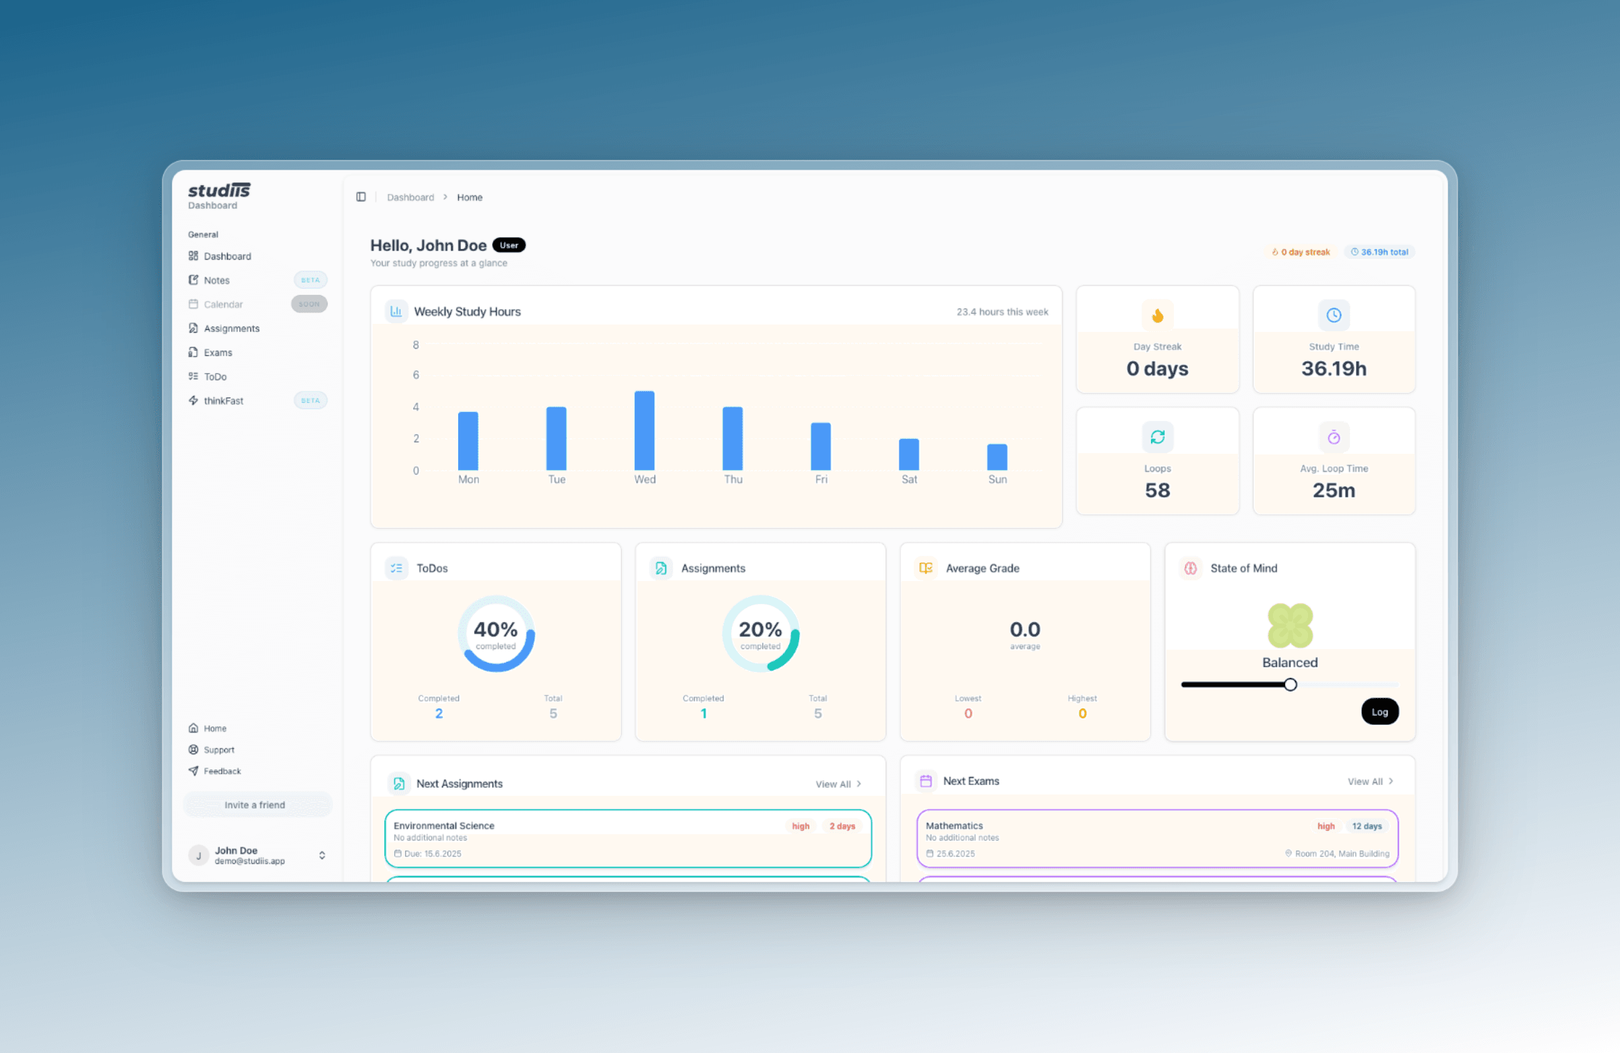Select the Notes section in the sidebar
1620x1053 pixels.
pyautogui.click(x=216, y=279)
